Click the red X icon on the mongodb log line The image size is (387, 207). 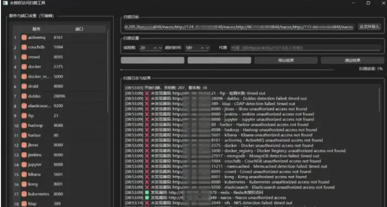147,156
